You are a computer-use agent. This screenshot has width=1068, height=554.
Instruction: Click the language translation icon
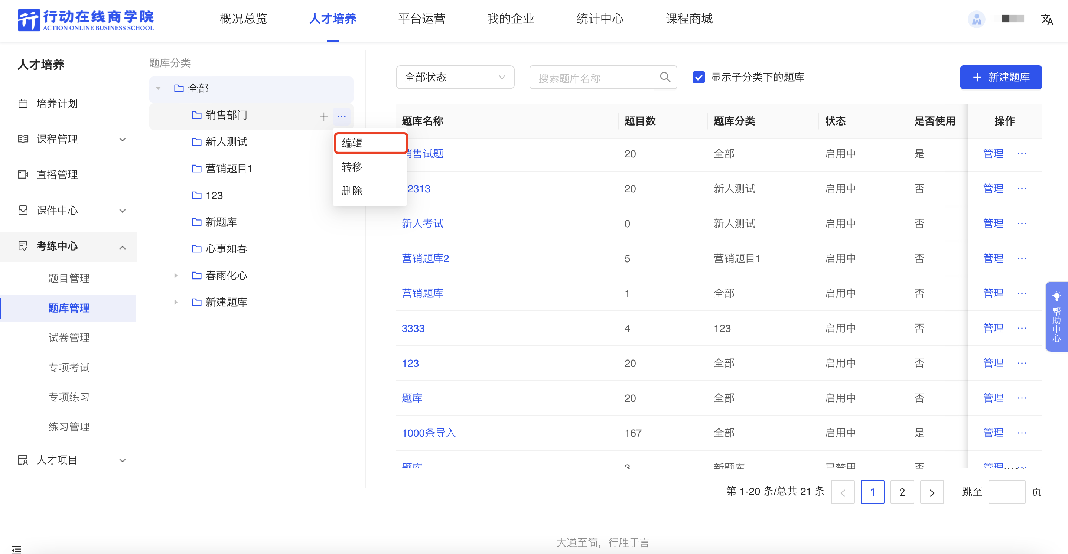[1047, 19]
